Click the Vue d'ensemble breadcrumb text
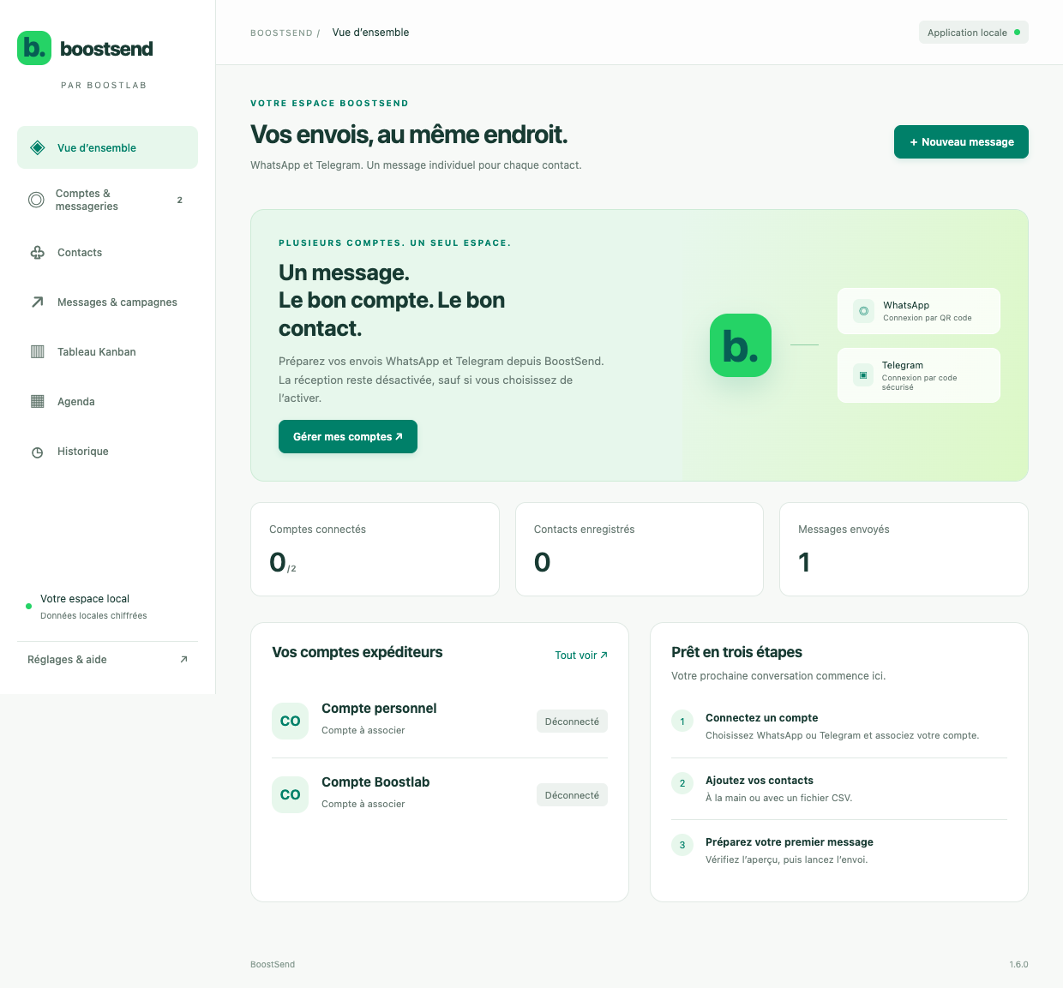This screenshot has width=1063, height=988. click(370, 33)
